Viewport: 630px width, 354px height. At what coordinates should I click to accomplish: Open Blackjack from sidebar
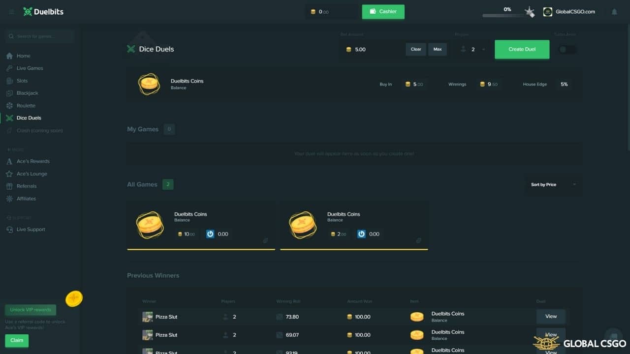[27, 93]
